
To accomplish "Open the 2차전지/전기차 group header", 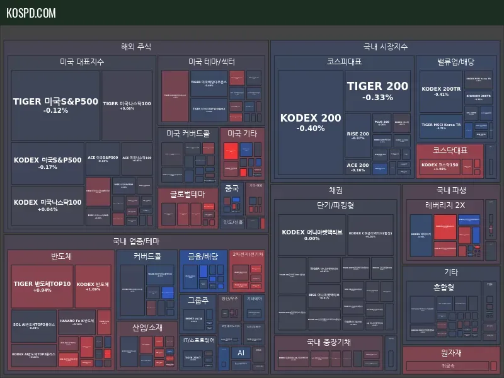I will tap(248, 255).
